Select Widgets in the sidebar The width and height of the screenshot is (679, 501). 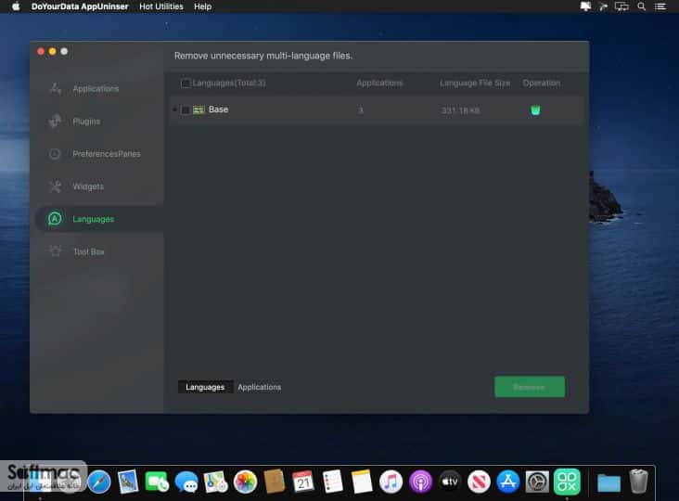(x=88, y=186)
